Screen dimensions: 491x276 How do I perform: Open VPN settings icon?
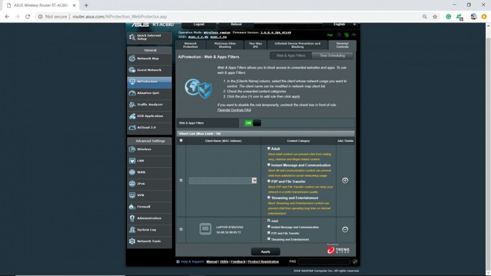(x=132, y=195)
